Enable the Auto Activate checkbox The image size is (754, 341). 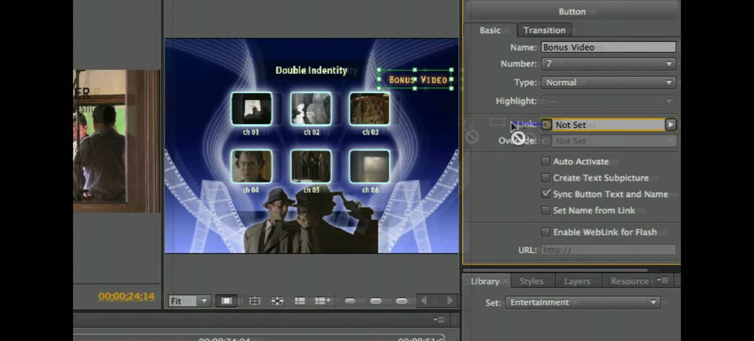(x=545, y=162)
